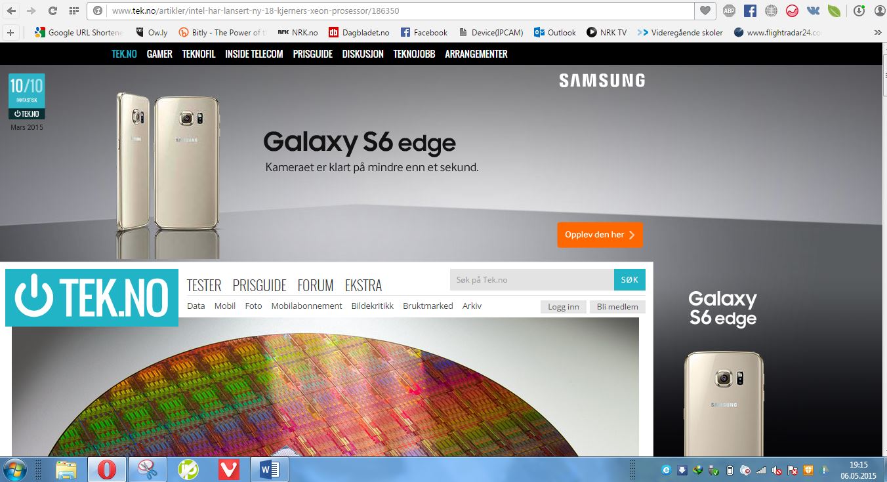Open the white PRISGUIDE section tab
This screenshot has width=887, height=482.
[259, 285]
